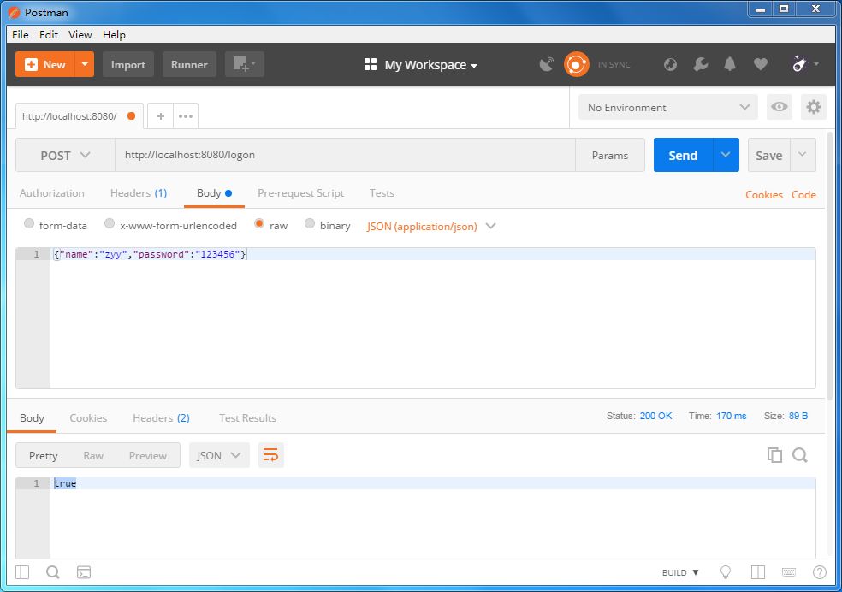Switch response view to Preview
842x592 pixels.
148,456
